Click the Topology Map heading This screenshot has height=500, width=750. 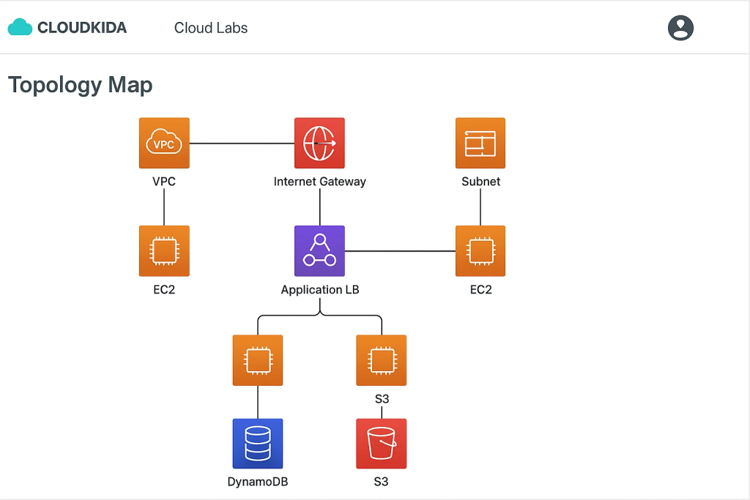pos(81,85)
